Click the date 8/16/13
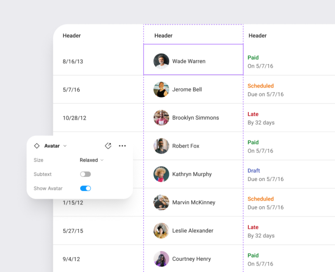 pyautogui.click(x=73, y=61)
